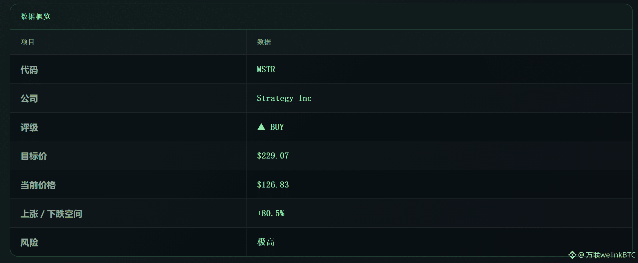Screen dimensions: 638x263
Task: Click the 代码 row label
Action: 29,70
